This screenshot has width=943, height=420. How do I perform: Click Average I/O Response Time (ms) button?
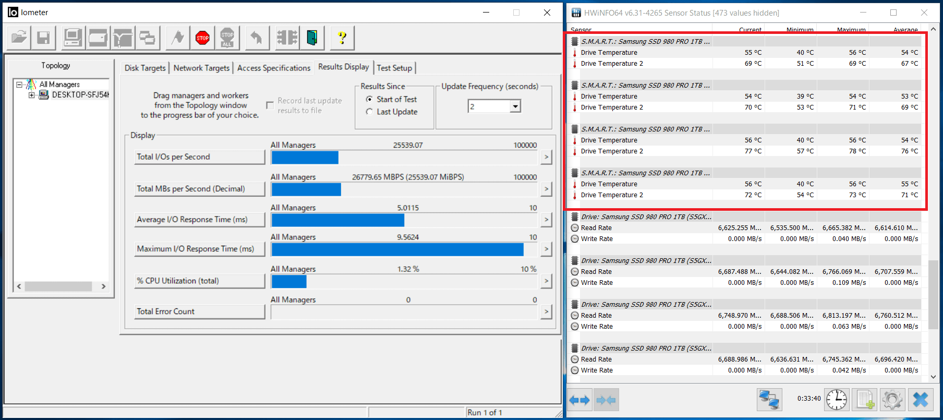200,220
